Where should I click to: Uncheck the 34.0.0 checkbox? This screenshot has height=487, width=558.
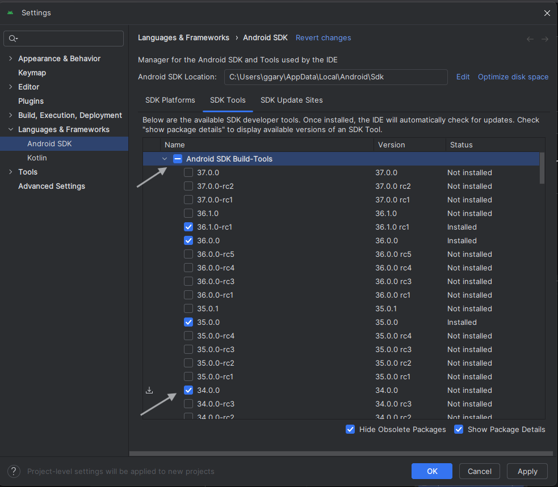(x=188, y=390)
